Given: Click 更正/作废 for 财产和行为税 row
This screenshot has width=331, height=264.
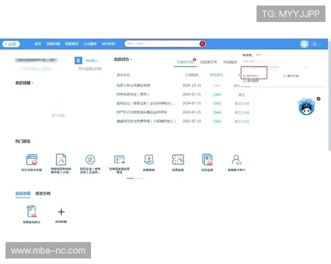Looking at the screenshot, I should coord(242,113).
